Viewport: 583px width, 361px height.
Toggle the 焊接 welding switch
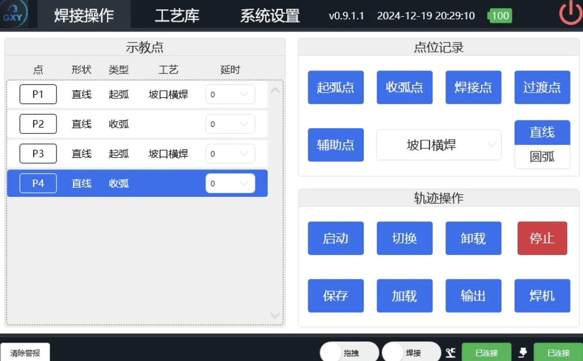411,352
